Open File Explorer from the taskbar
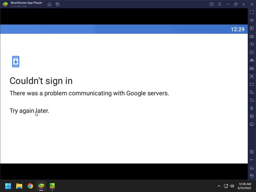The height and width of the screenshot is (192, 256). [x=19, y=186]
